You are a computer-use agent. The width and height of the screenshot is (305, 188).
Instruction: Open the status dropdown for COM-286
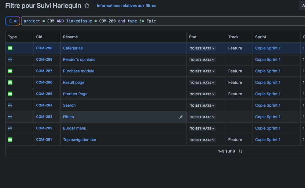point(202,83)
